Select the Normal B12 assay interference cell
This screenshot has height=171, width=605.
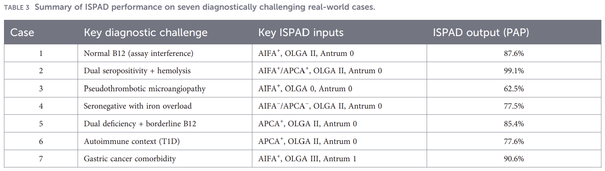pyautogui.click(x=139, y=53)
